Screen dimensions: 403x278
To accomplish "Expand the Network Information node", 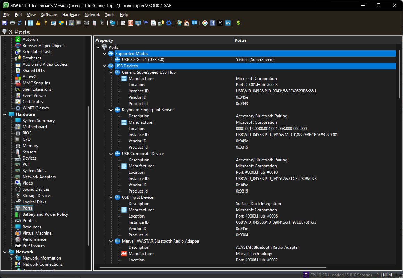I will click(x=11, y=259).
